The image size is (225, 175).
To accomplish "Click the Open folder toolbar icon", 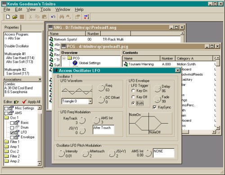I will click(15, 17).
